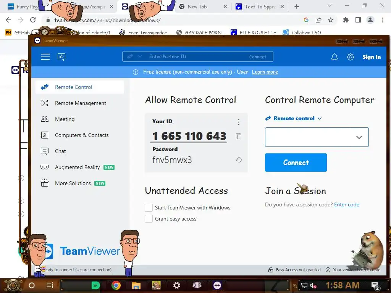Open the Your ID options menu (three dots)

click(239, 122)
